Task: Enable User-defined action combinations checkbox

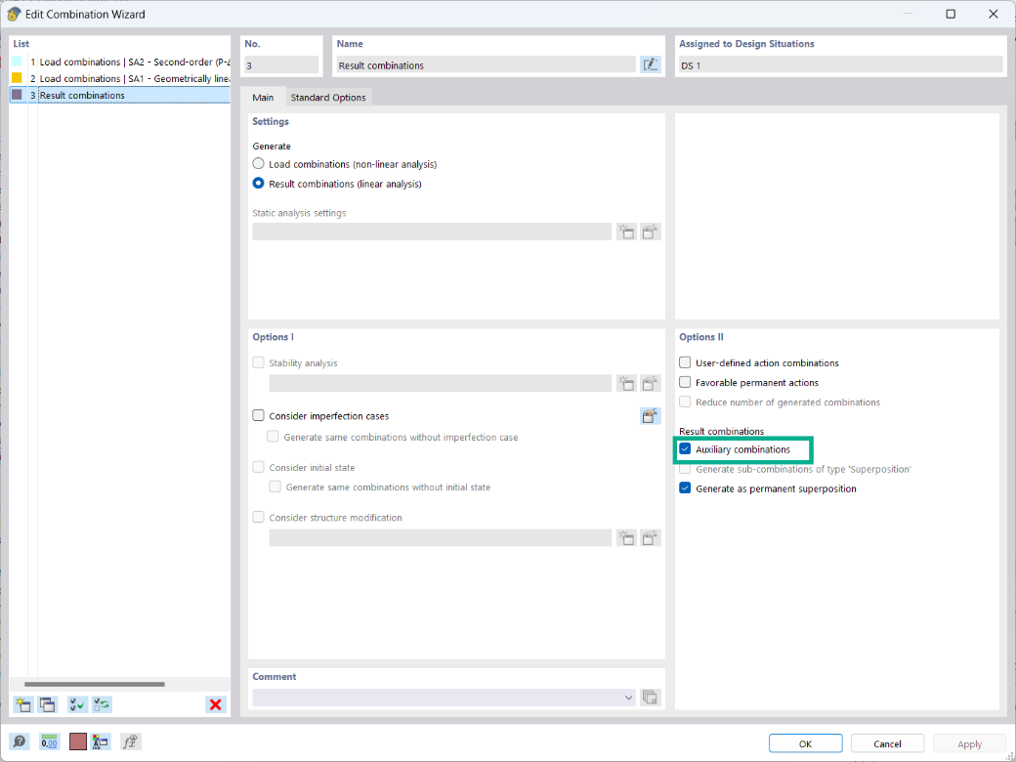Action: tap(685, 362)
